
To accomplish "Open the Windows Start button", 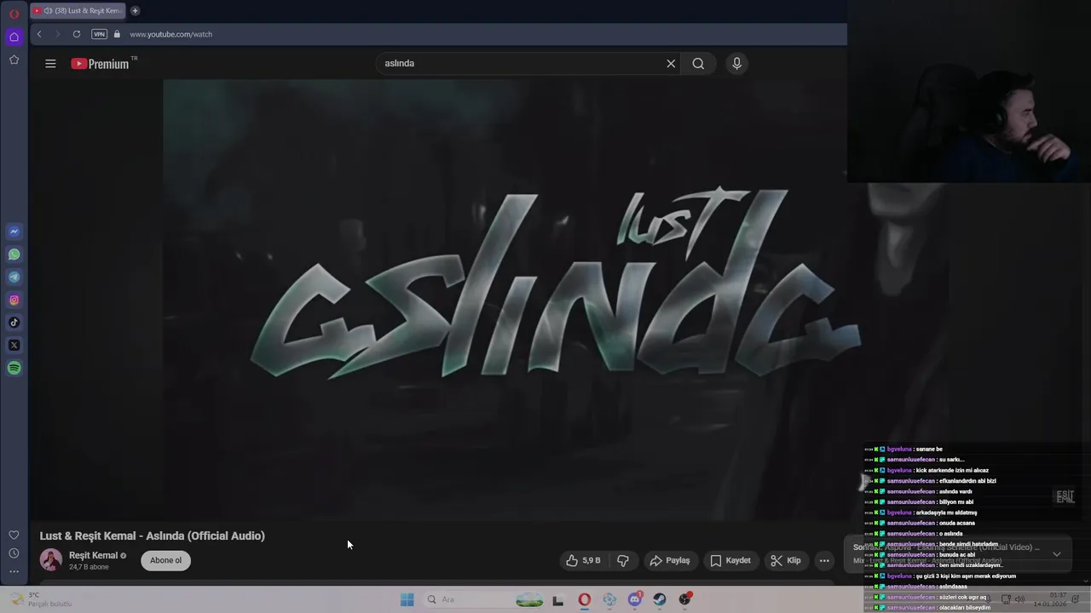I will coord(407,599).
